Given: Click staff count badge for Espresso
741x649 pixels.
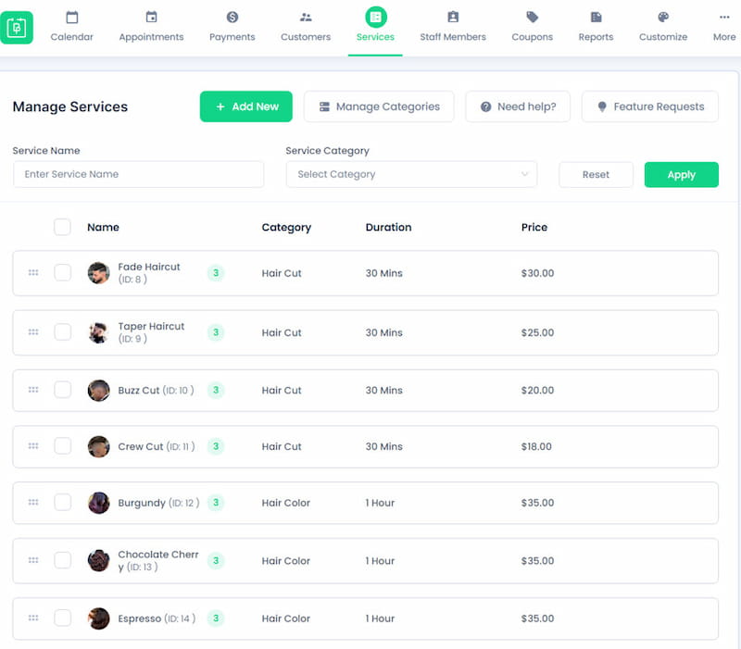Looking at the screenshot, I should pyautogui.click(x=216, y=618).
